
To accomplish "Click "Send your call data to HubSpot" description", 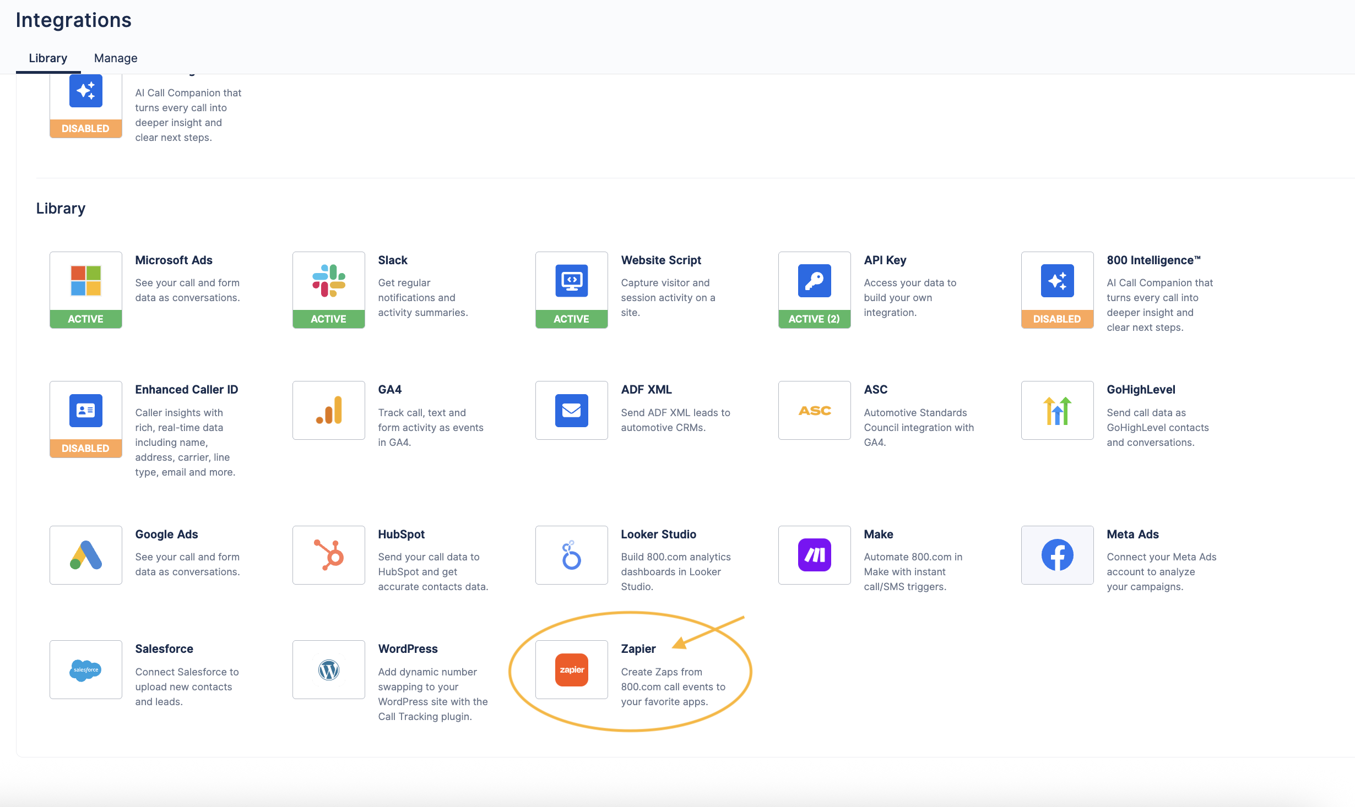I will 433,572.
